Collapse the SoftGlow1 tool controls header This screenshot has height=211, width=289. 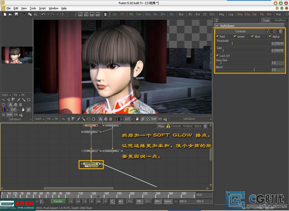tap(217, 26)
